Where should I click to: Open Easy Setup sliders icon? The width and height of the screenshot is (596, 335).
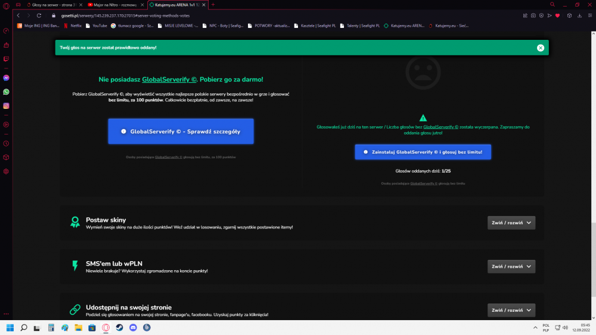590,15
